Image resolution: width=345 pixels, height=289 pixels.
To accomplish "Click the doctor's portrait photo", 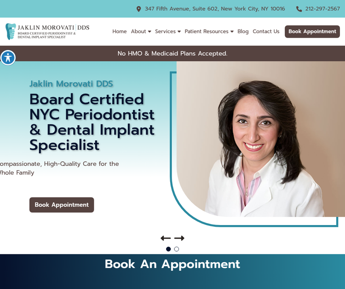I will [x=261, y=139].
